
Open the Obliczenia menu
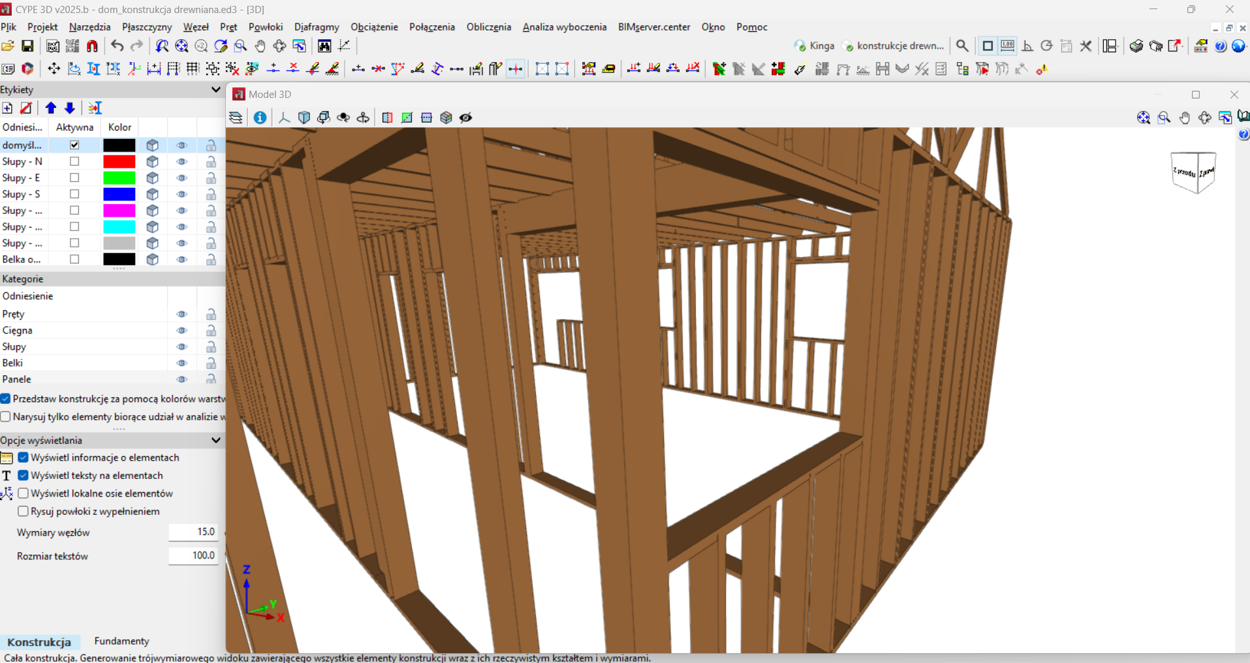pos(488,27)
